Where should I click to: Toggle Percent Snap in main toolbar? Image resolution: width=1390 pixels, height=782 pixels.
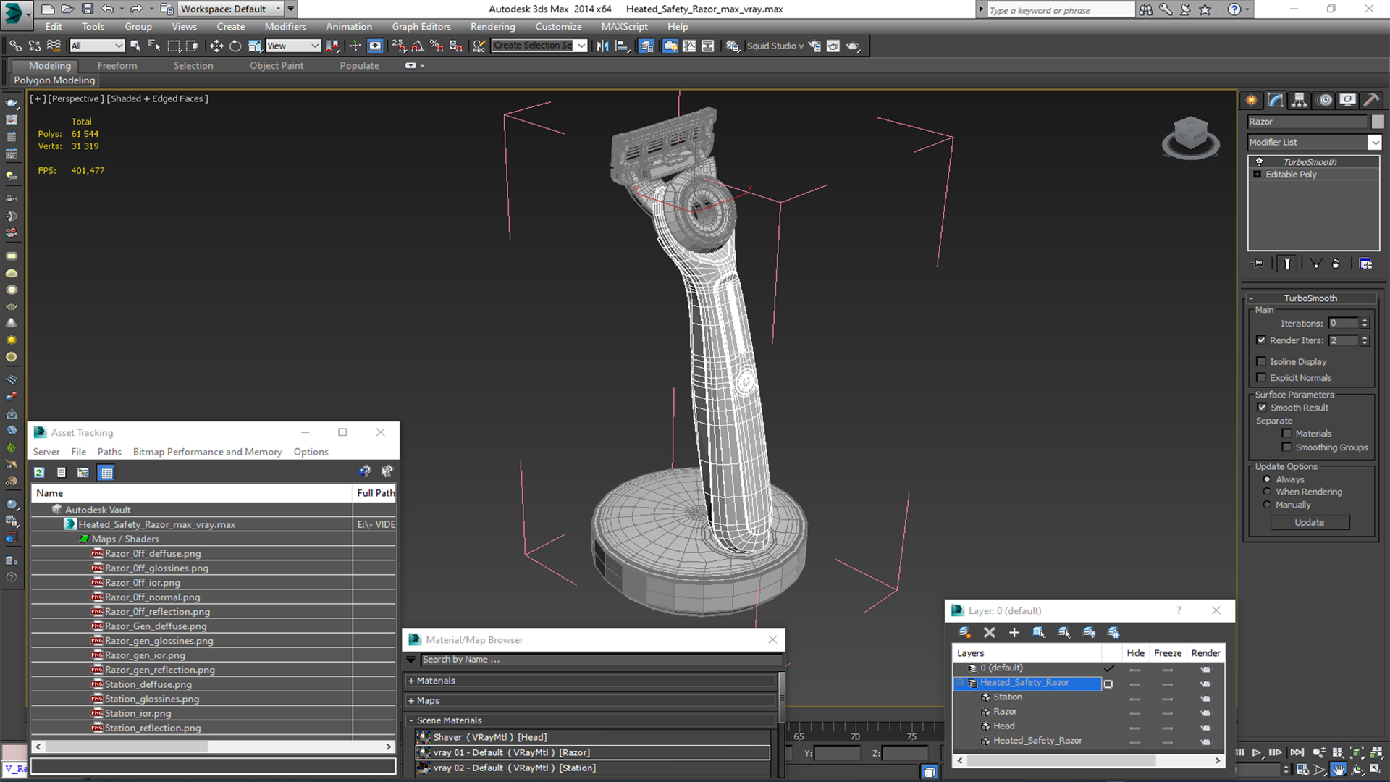pos(437,46)
